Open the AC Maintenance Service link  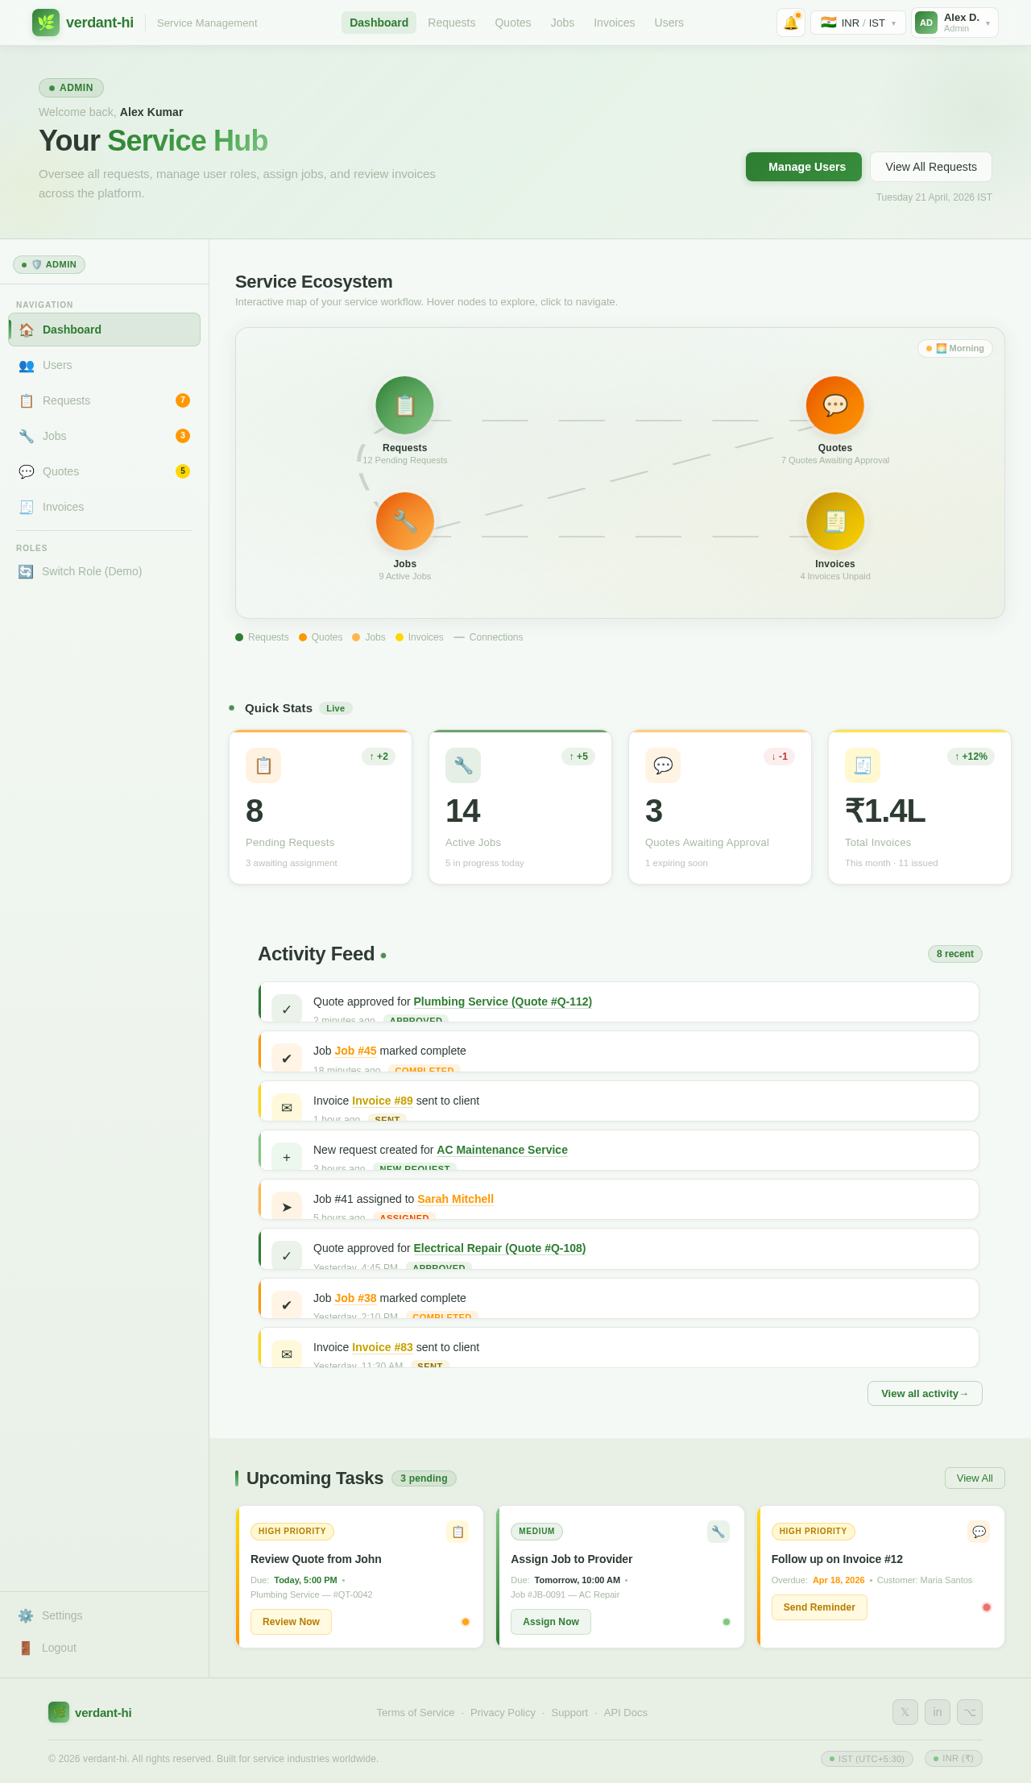coord(502,1150)
